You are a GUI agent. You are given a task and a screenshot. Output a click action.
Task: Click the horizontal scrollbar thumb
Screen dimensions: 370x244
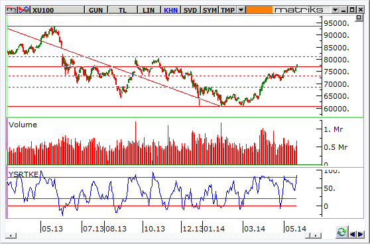tap(308, 235)
